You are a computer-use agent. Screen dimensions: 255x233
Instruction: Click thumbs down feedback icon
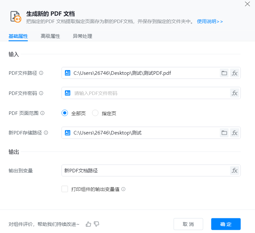click(96, 224)
